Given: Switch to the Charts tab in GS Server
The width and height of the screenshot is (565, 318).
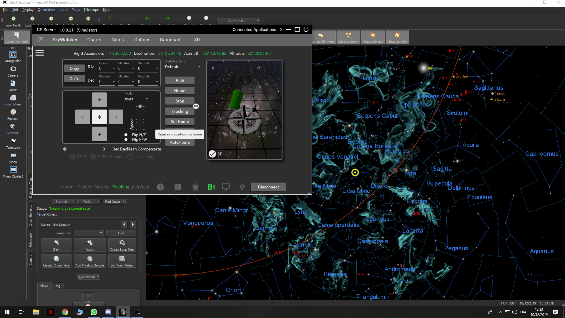Looking at the screenshot, I should 94,39.
